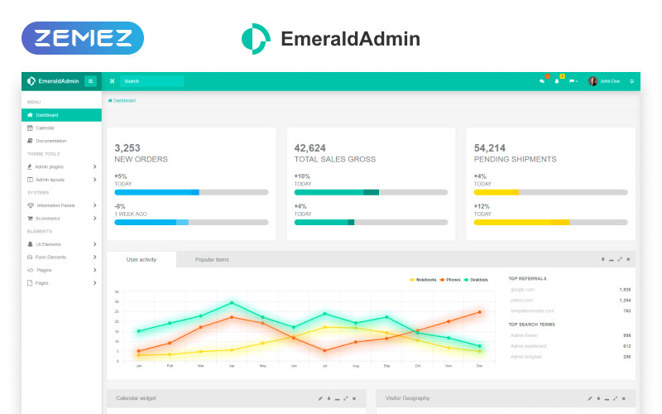The height and width of the screenshot is (414, 662).
Task: Click the google.com referral entry
Action: tap(522, 290)
